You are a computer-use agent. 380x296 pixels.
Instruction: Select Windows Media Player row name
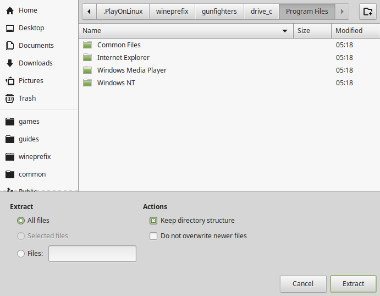[x=132, y=70]
